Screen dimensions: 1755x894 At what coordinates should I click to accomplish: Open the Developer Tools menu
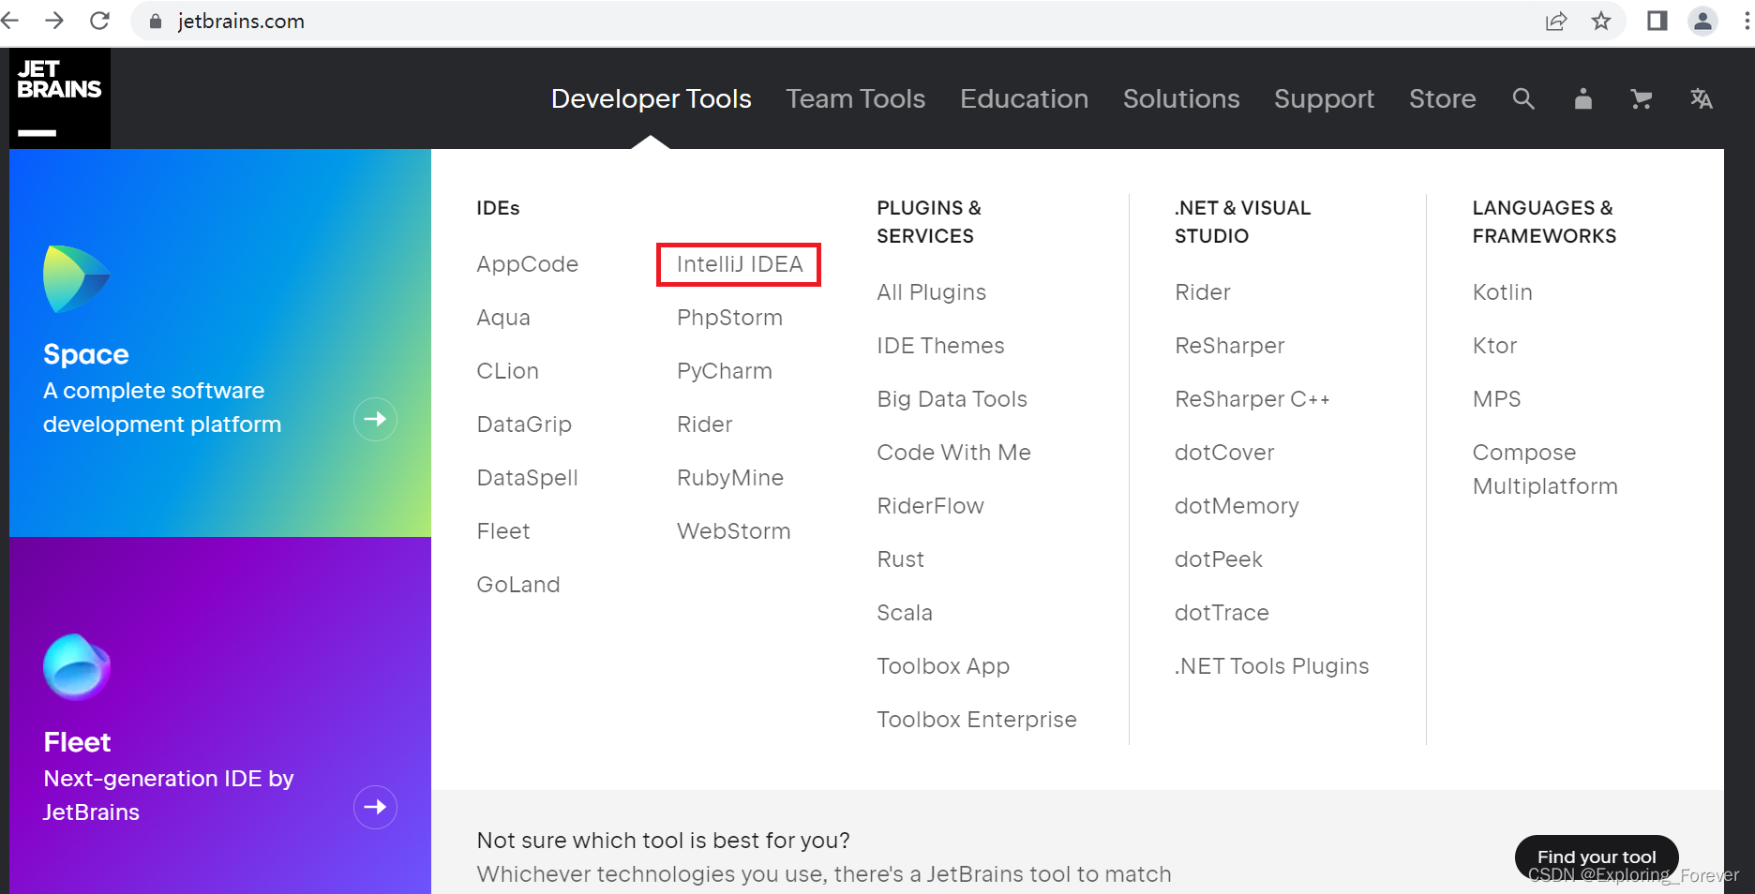652,98
